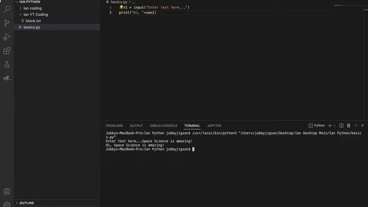Click the basics.py breadcrumb label
This screenshot has width=368, height=207.
119,2
